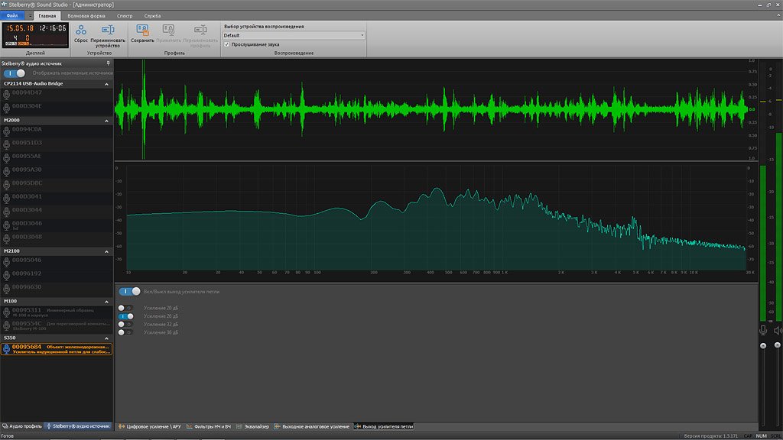Click the speaker icon above the volume slider

(x=778, y=330)
